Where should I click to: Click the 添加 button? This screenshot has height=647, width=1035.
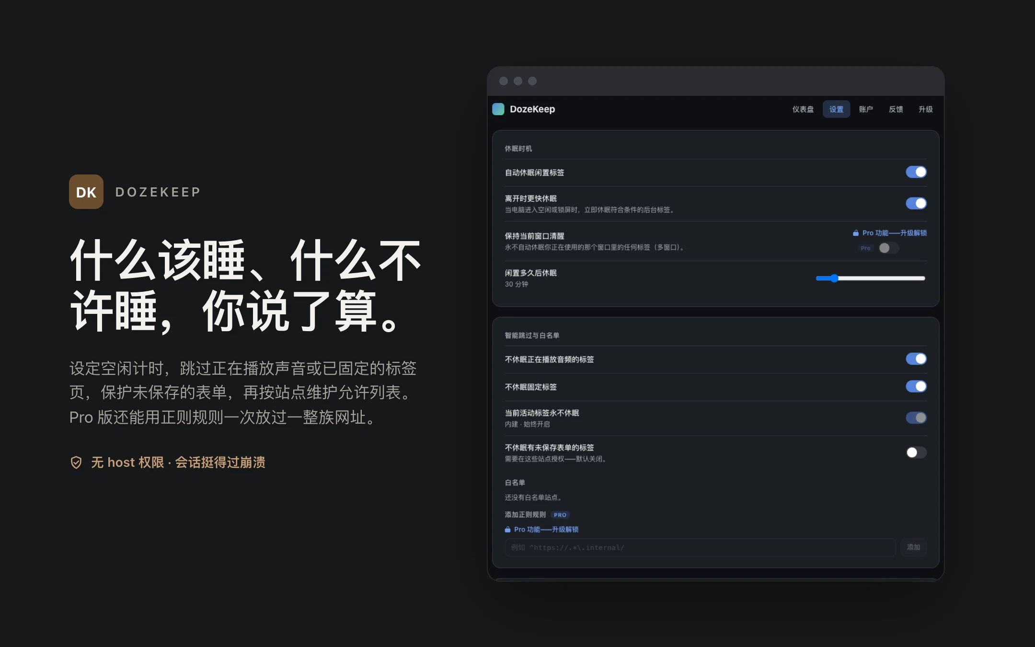[x=913, y=547]
